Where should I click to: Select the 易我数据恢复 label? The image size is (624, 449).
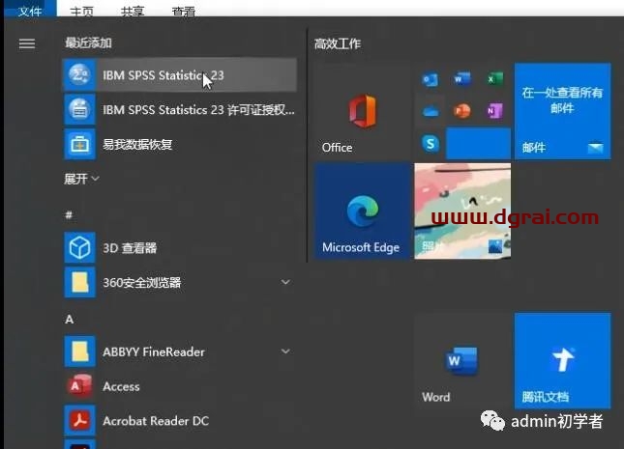pos(137,144)
